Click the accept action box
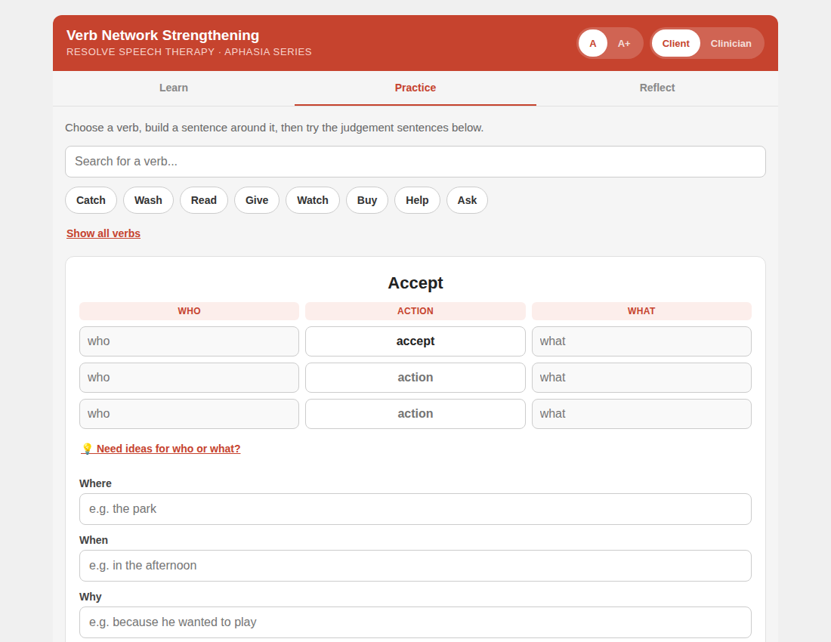This screenshot has height=642, width=831. pyautogui.click(x=415, y=341)
